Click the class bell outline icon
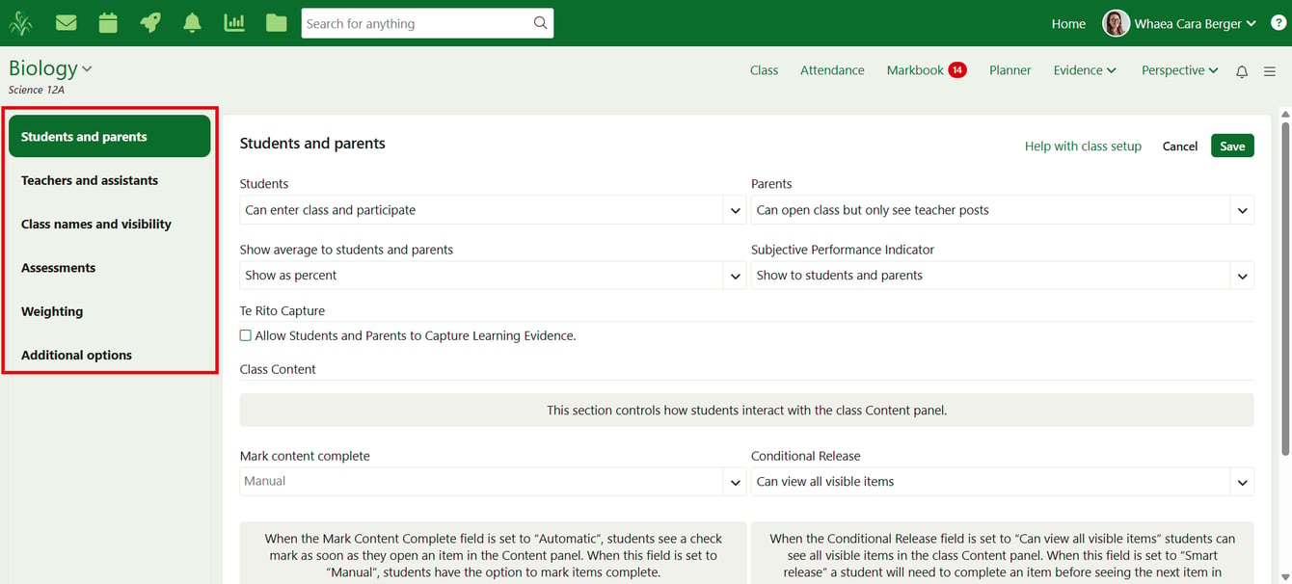 (1242, 71)
